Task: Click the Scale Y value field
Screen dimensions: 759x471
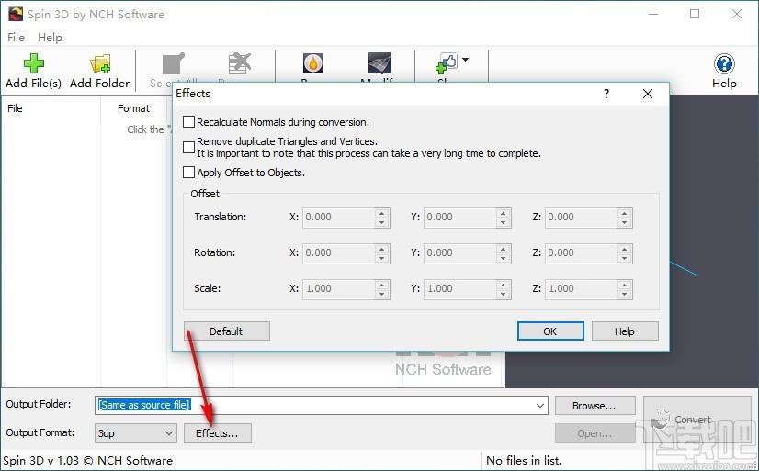Action: [x=459, y=288]
